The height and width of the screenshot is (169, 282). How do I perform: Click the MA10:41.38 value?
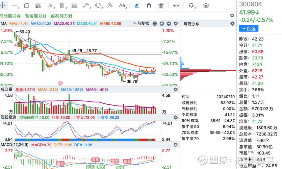41,24
